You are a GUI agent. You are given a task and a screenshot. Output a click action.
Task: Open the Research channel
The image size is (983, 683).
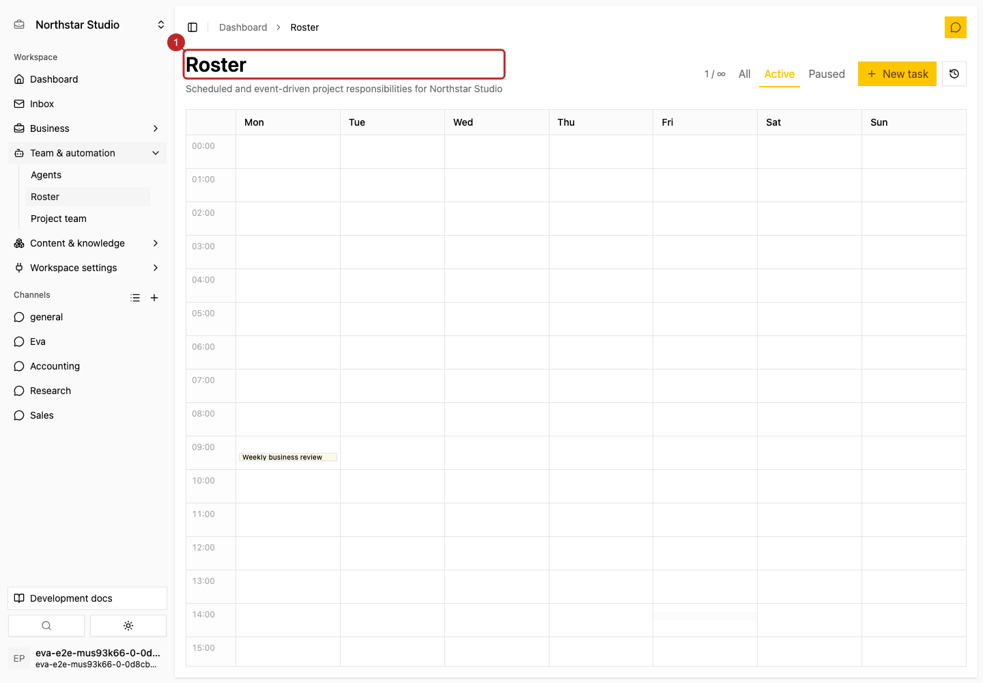[x=87, y=391]
